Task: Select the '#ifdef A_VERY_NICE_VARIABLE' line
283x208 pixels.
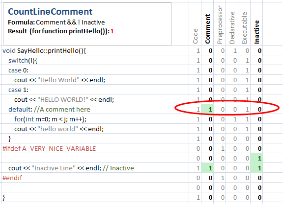Action: (49, 148)
